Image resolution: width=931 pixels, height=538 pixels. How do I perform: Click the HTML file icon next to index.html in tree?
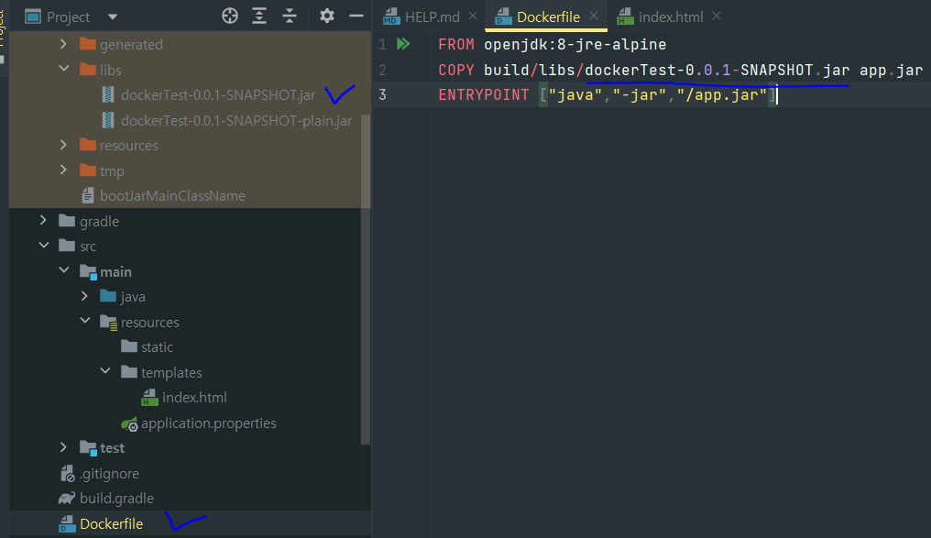(x=149, y=398)
